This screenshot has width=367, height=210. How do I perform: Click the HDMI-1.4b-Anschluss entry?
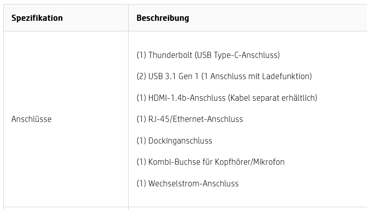(x=227, y=98)
